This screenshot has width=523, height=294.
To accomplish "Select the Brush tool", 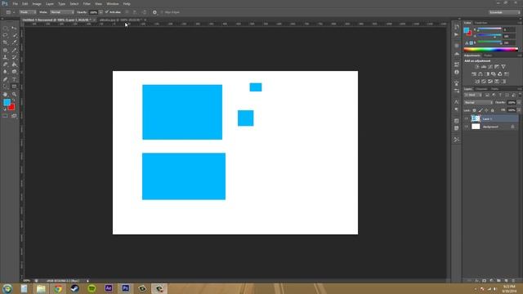I will [14, 50].
